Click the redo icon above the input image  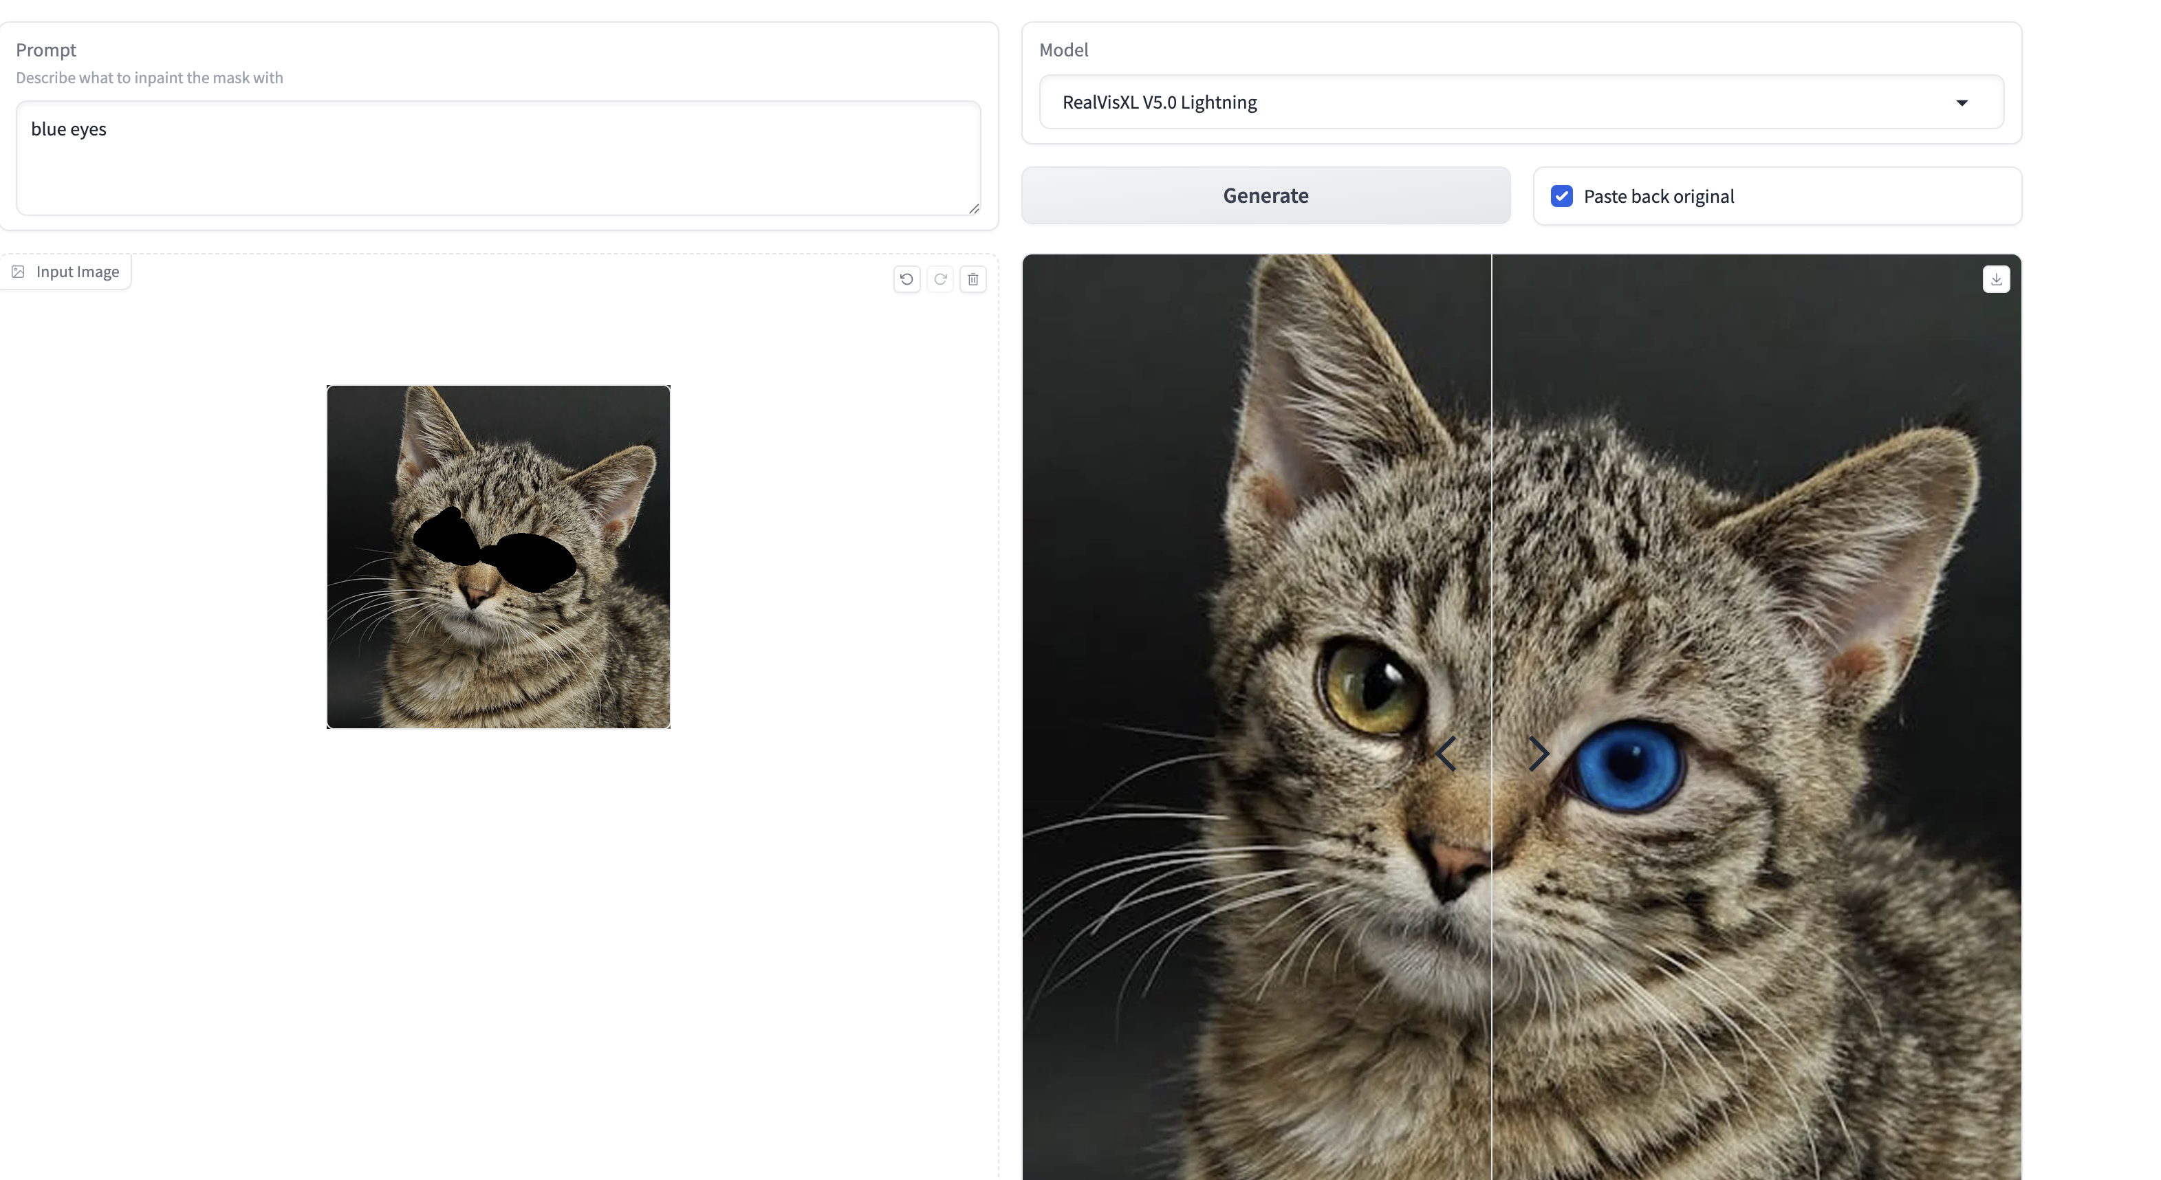(x=940, y=279)
